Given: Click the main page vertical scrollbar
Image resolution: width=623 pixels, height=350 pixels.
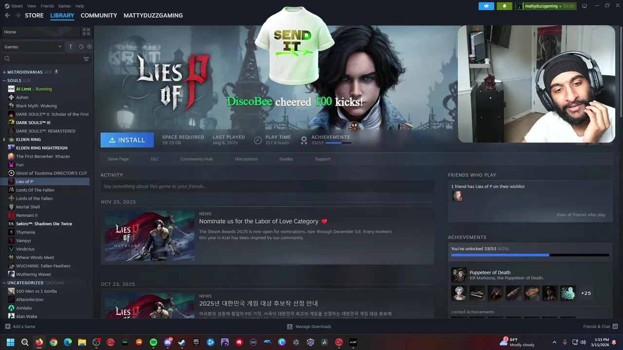Looking at the screenshot, I should click(620, 73).
